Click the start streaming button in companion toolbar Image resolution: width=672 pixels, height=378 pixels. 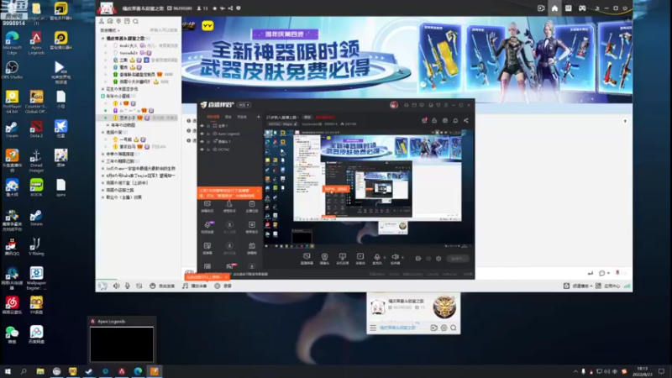457,259
